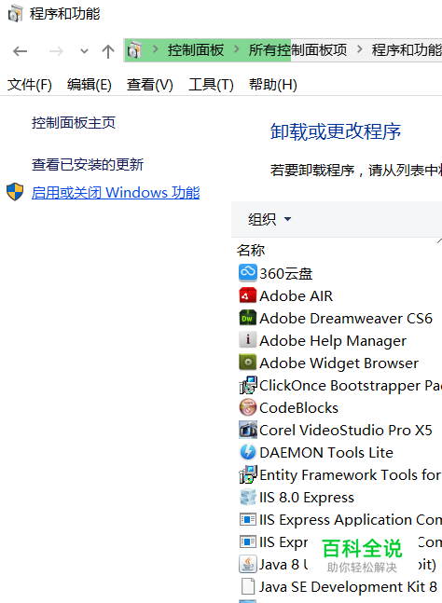Select the Corel VideoStudio Pro X5 icon
Screen dimensions: 442x603
point(247,430)
